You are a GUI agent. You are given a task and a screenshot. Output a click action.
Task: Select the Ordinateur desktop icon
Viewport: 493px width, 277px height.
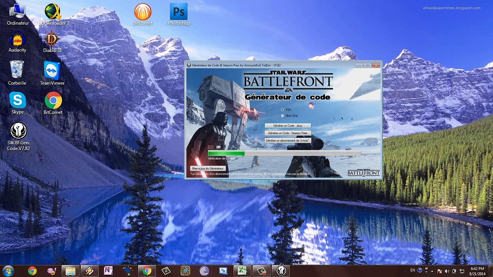(18, 15)
